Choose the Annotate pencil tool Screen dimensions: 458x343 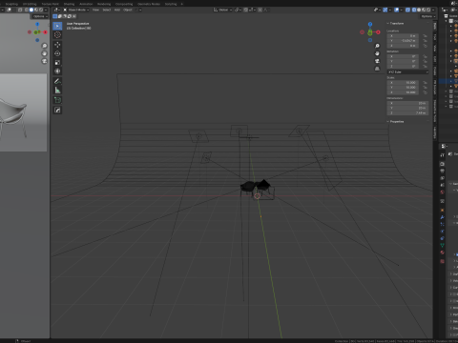click(57, 81)
